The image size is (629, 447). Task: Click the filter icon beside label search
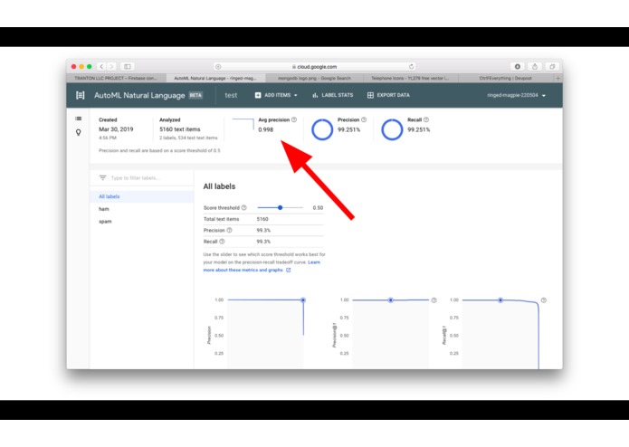coord(102,177)
